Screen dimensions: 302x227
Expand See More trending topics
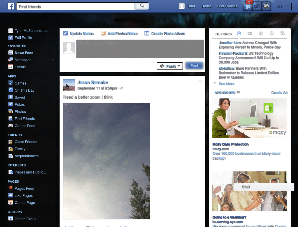[x=226, y=84]
